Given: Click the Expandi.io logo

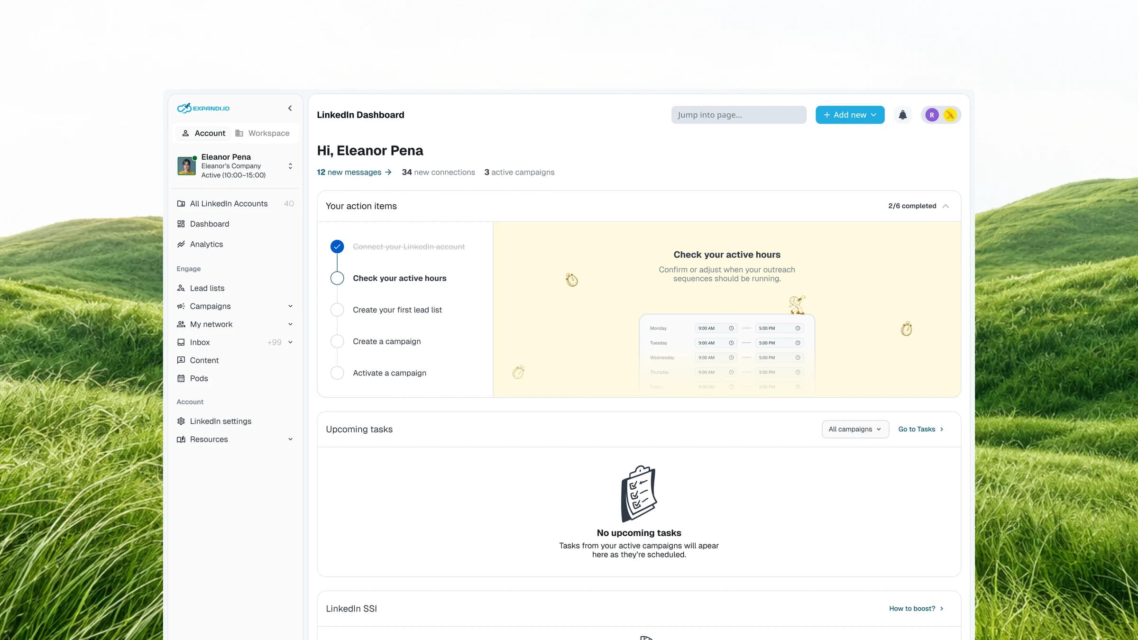Looking at the screenshot, I should tap(203, 108).
